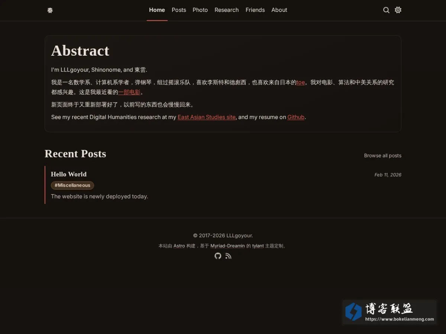Visit the Friends page
The width and height of the screenshot is (446, 334).
click(255, 10)
